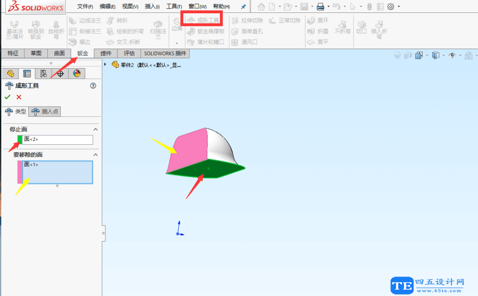
Task: Collapse the 要移除的面 group
Action: click(95, 155)
